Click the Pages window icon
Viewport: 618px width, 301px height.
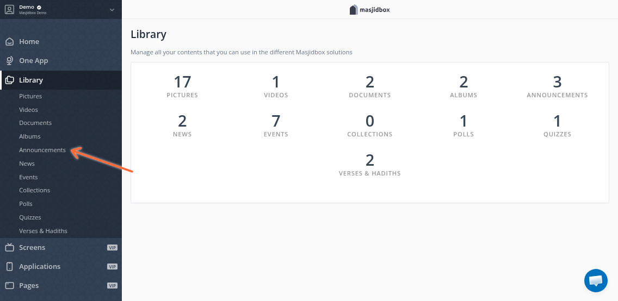(9, 286)
